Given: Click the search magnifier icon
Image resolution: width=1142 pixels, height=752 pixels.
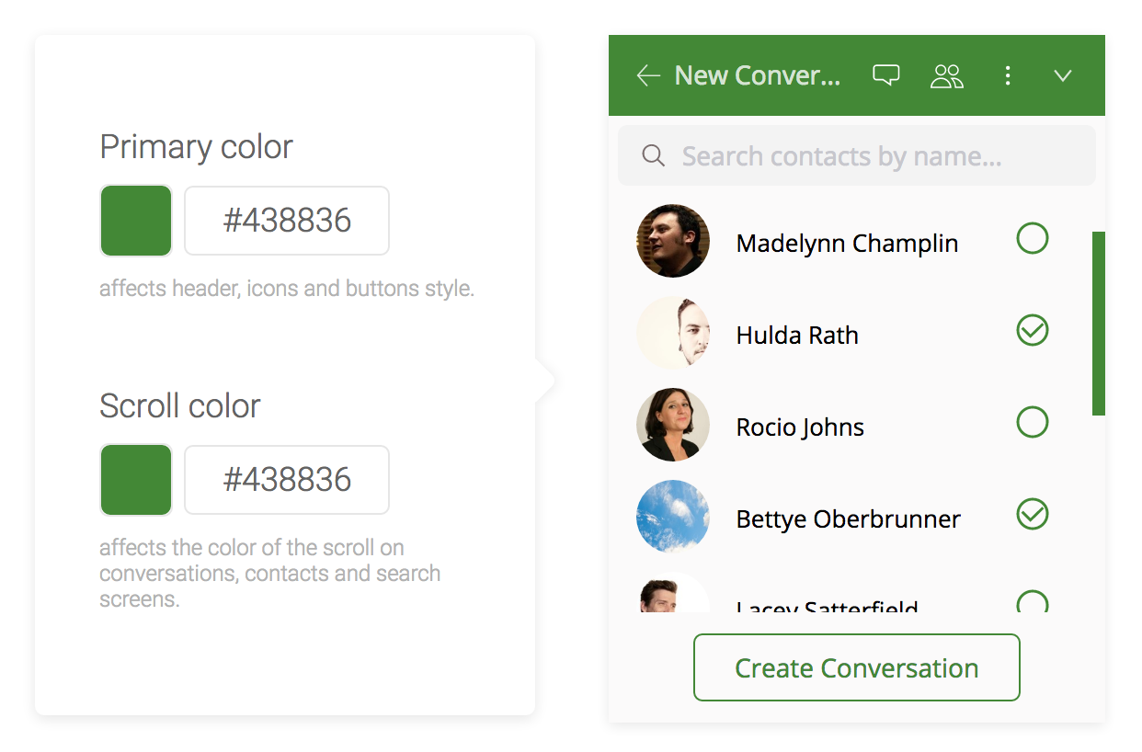Looking at the screenshot, I should point(654,155).
